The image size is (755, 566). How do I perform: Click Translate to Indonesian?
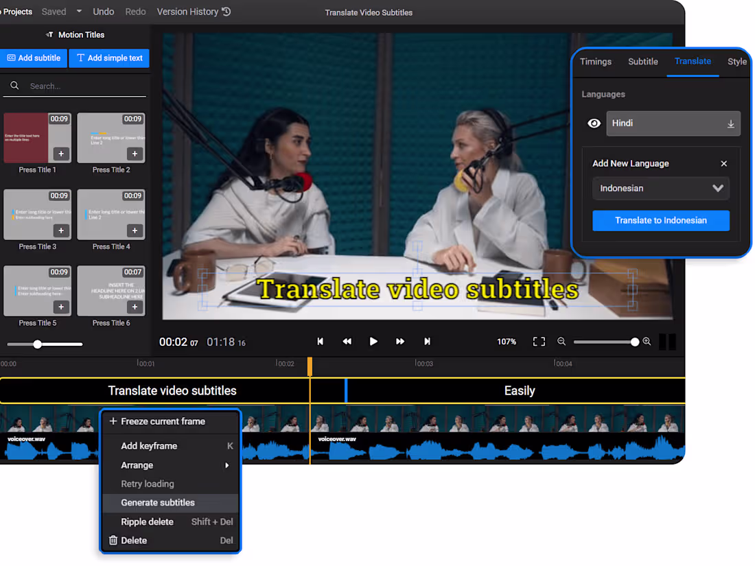[660, 220]
